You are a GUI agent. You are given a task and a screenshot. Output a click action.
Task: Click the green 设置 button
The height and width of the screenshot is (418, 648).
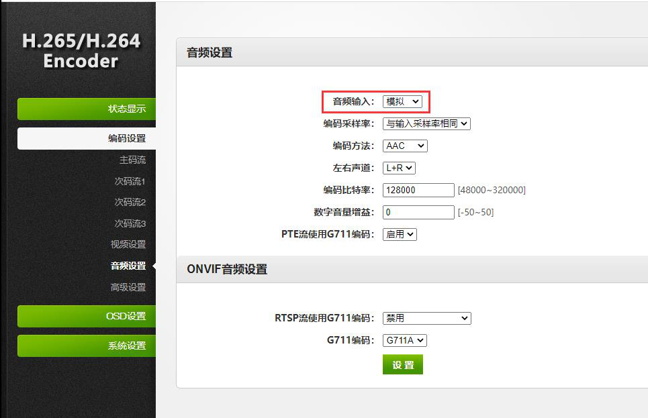pyautogui.click(x=403, y=364)
